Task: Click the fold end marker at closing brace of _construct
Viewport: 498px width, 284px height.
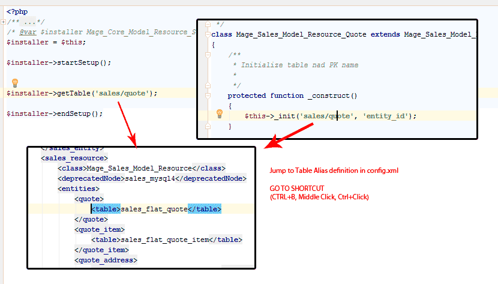Action: point(208,126)
